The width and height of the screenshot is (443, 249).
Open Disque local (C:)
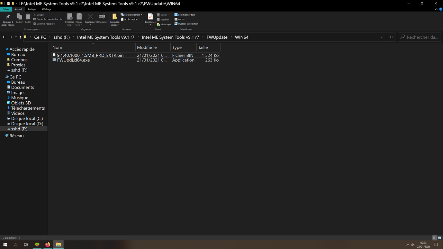point(27,119)
